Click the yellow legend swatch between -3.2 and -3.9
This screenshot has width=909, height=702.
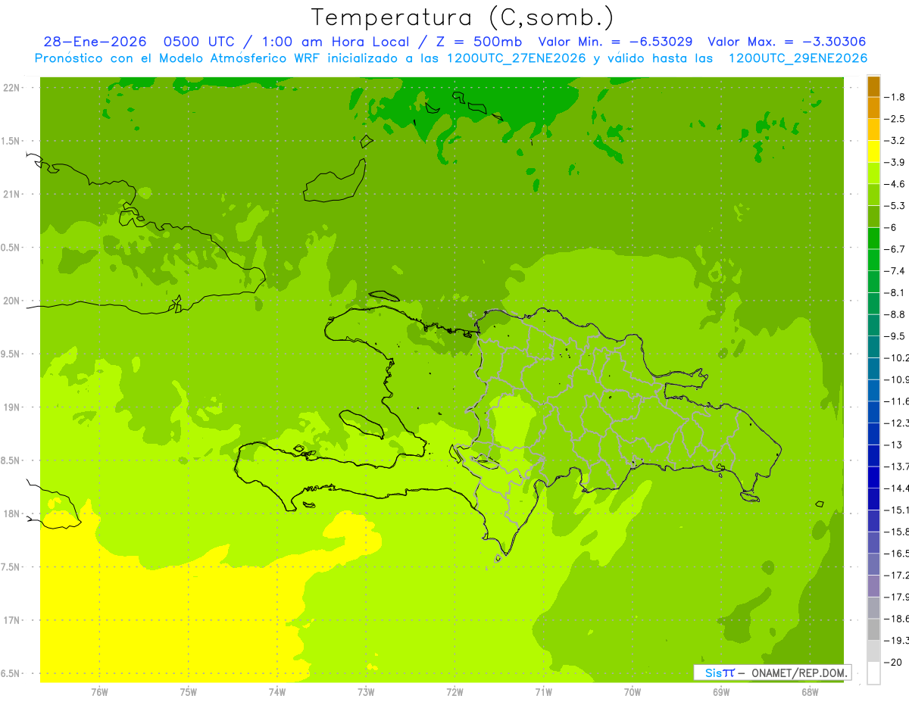coord(873,151)
